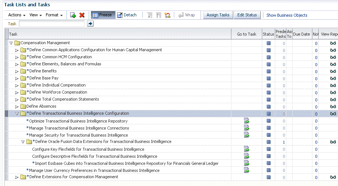
Task: Click status icon for Define Total Compensation Statements
Action: click(x=269, y=99)
